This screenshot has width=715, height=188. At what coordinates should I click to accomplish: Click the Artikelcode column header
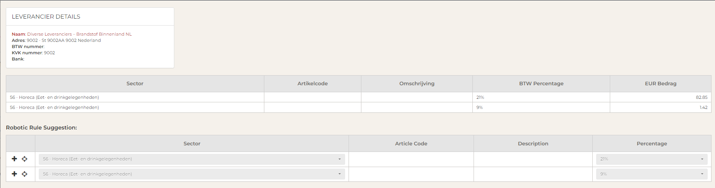(312, 83)
